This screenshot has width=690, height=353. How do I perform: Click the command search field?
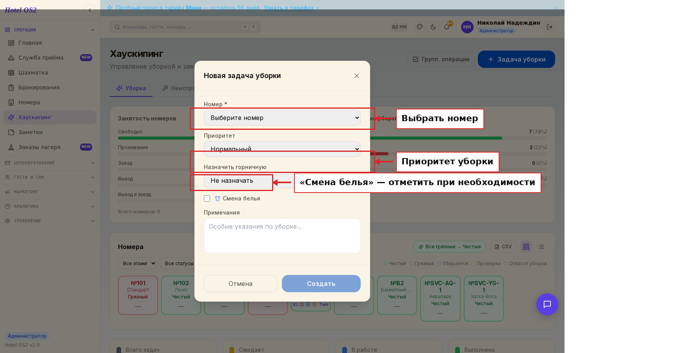[x=185, y=27]
